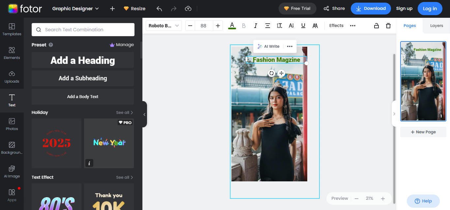Click Manage presets
Image resolution: width=450 pixels, height=210 pixels.
[x=122, y=45]
